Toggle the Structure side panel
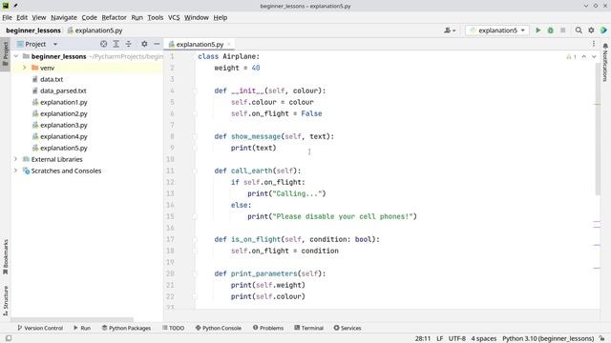Screen dimensions: 611x343 pyautogui.click(x=5, y=300)
